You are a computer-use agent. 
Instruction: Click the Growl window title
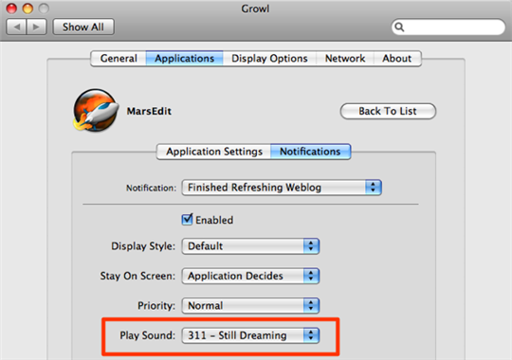coord(255,9)
